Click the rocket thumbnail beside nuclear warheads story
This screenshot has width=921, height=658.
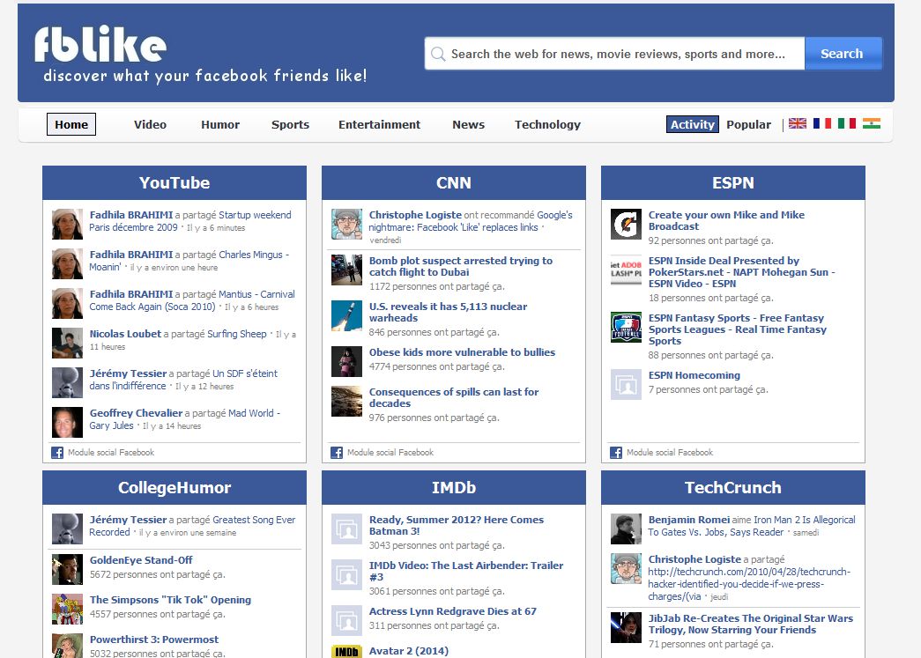pos(346,316)
